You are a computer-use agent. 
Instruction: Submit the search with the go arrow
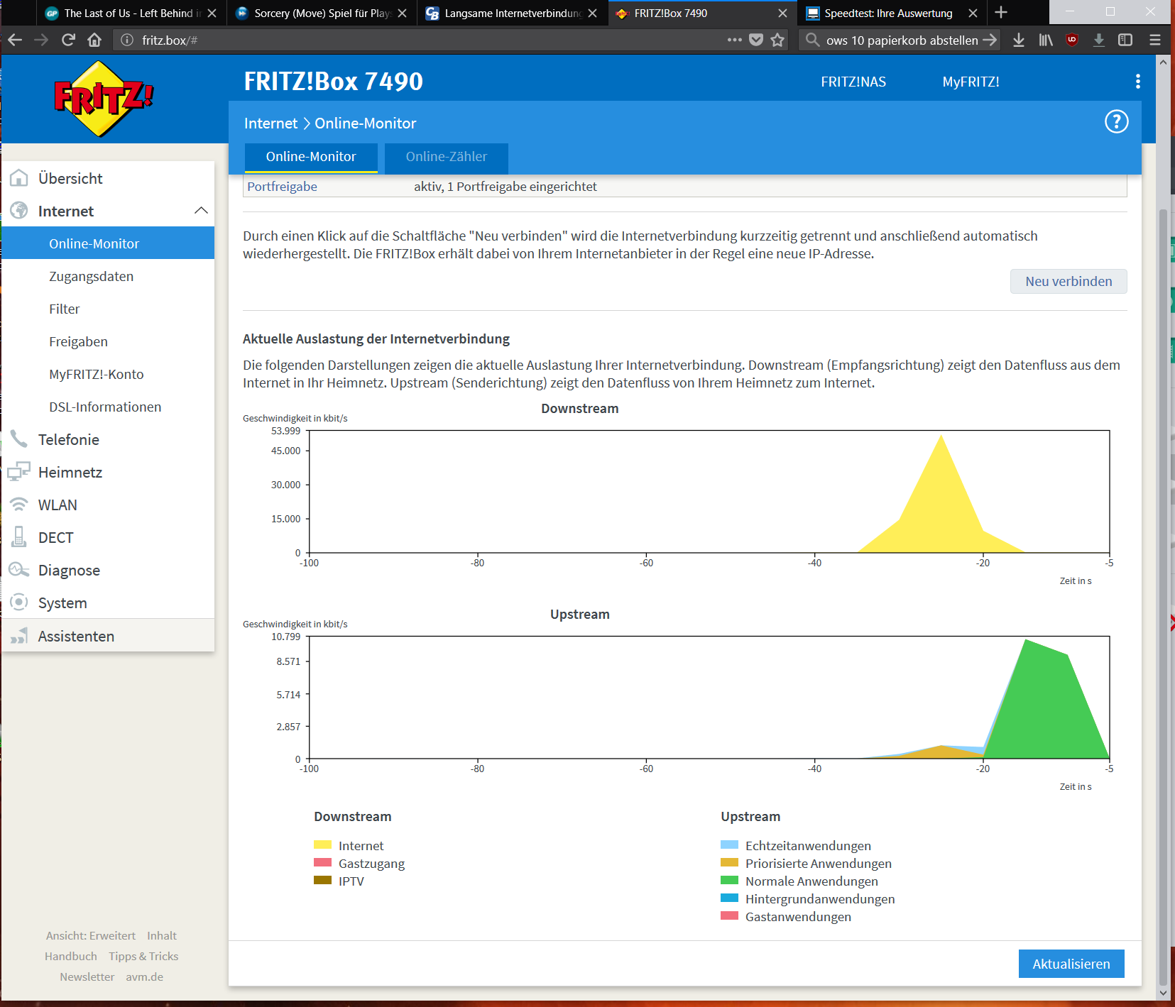(990, 40)
